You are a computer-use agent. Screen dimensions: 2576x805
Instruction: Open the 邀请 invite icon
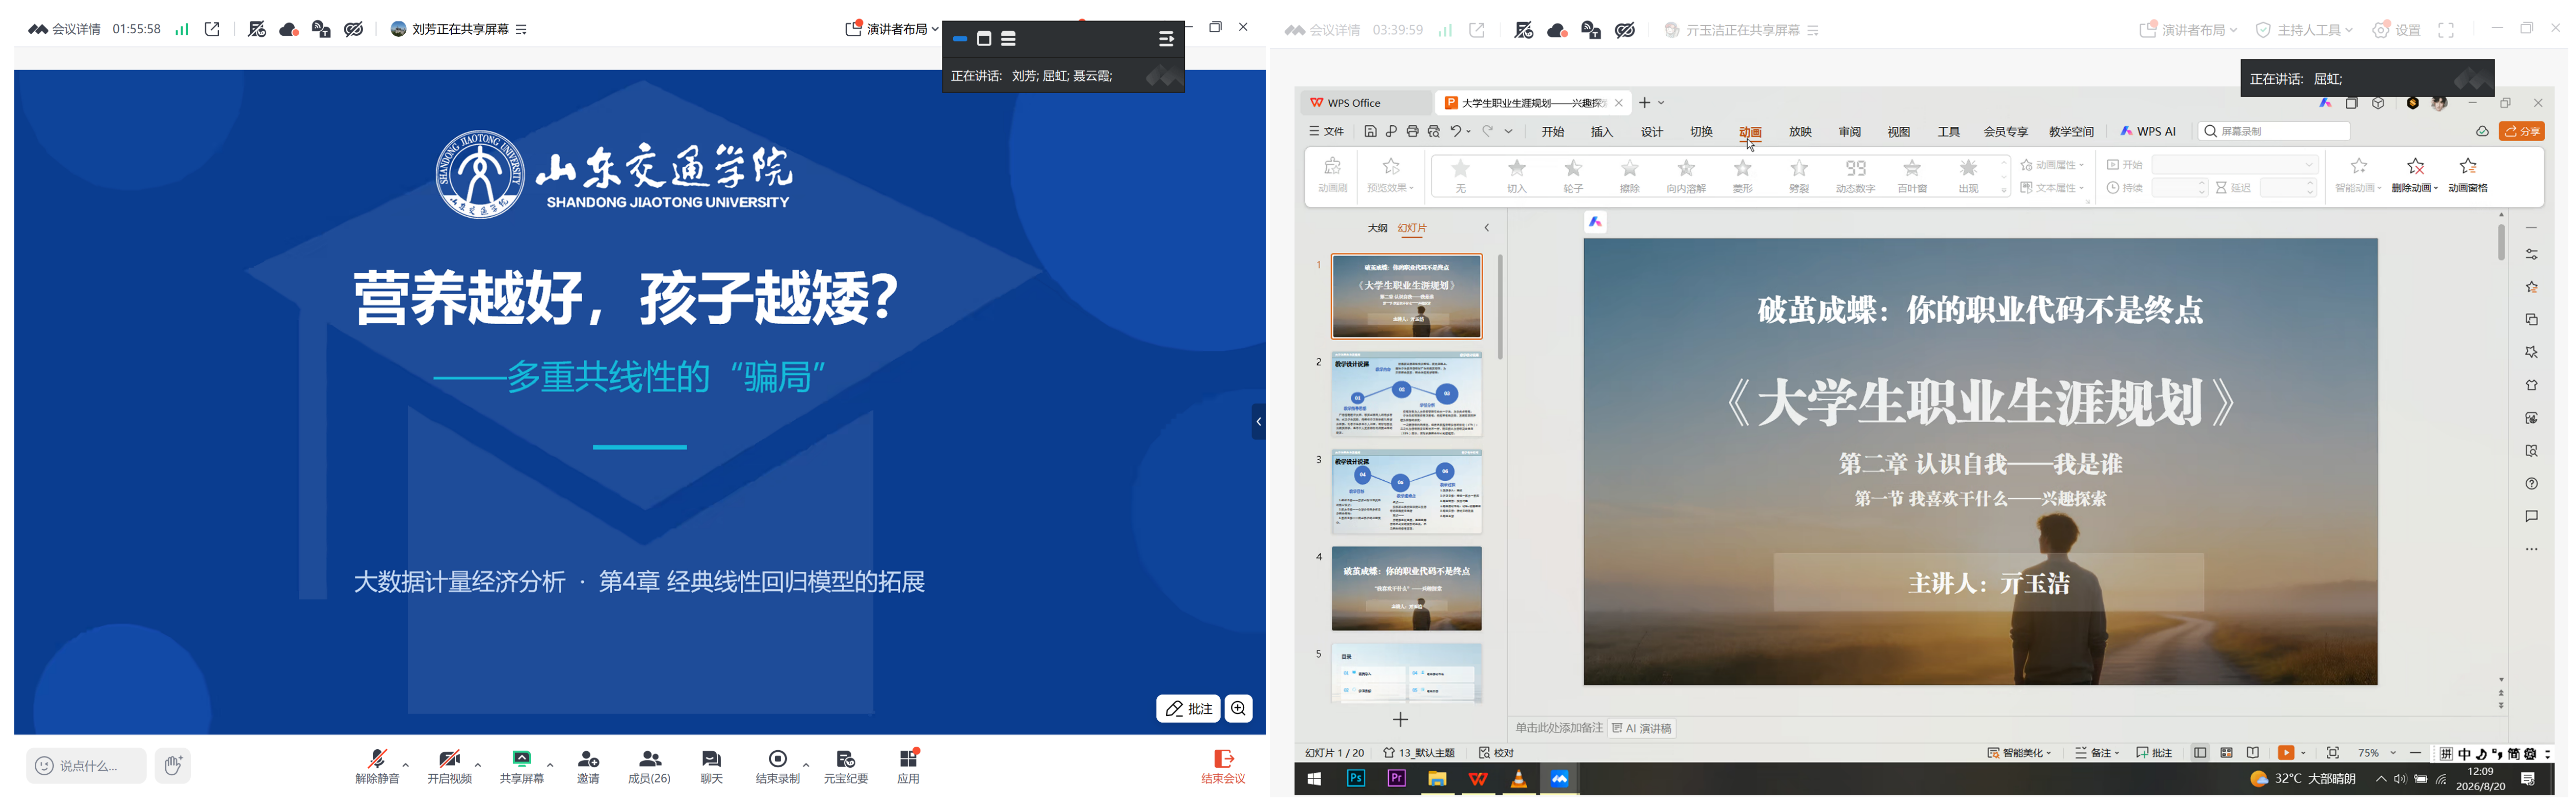(x=588, y=766)
